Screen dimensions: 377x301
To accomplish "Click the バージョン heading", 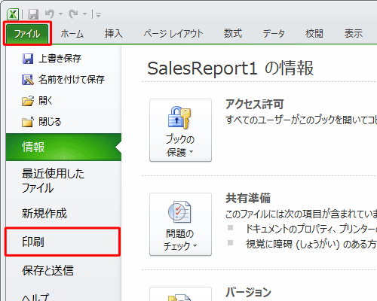I will pyautogui.click(x=248, y=292).
